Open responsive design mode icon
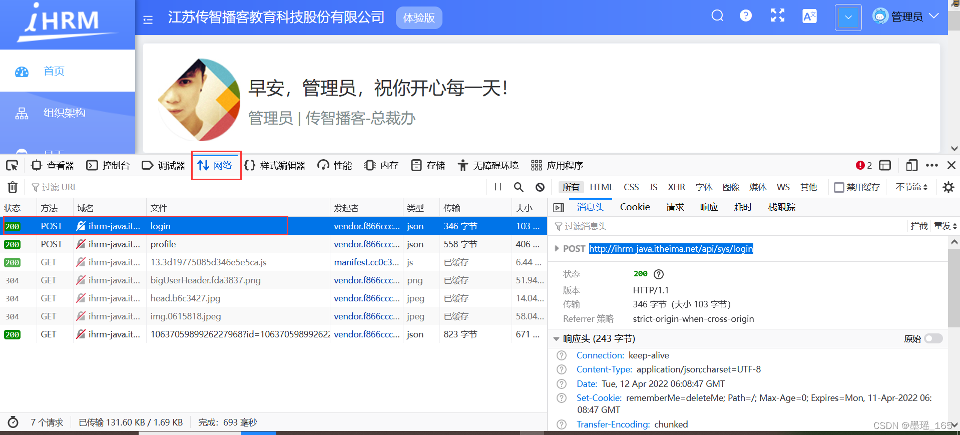Viewport: 960px width, 435px height. pyautogui.click(x=912, y=165)
